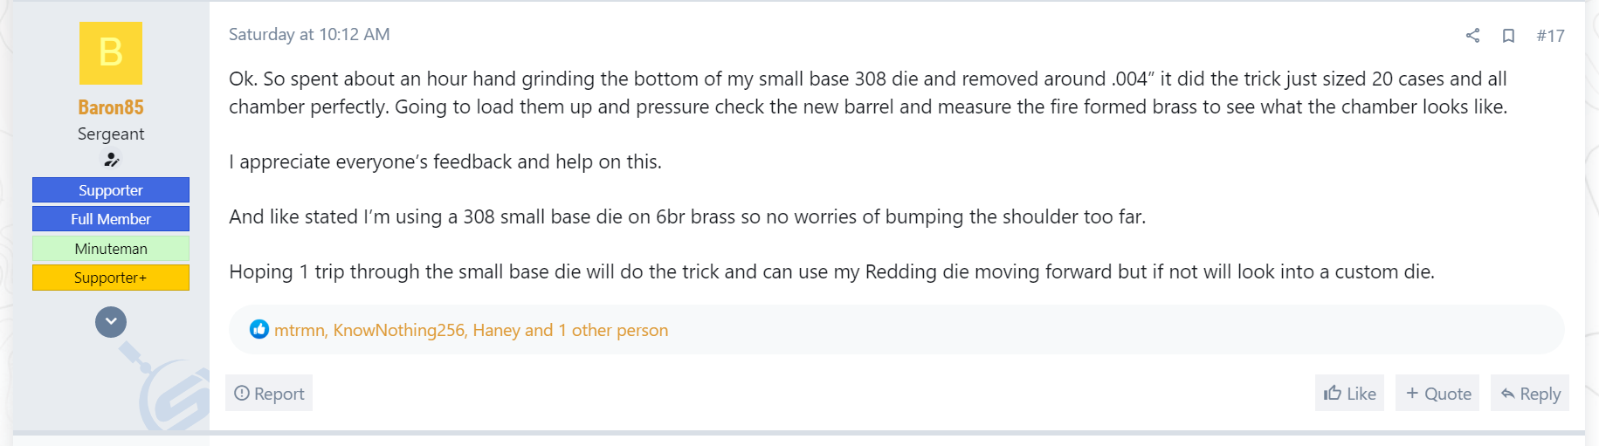The height and width of the screenshot is (446, 1599).
Task: Report this post
Action: point(269,394)
